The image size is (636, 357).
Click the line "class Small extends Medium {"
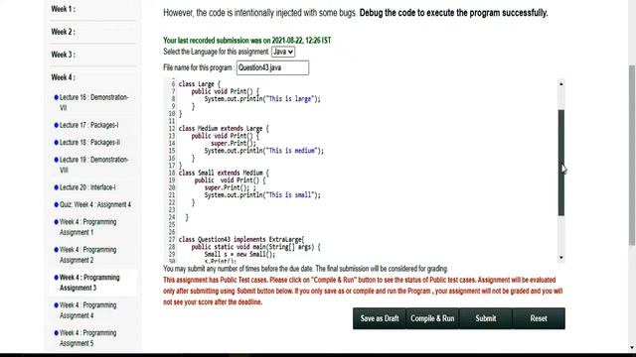224,173
